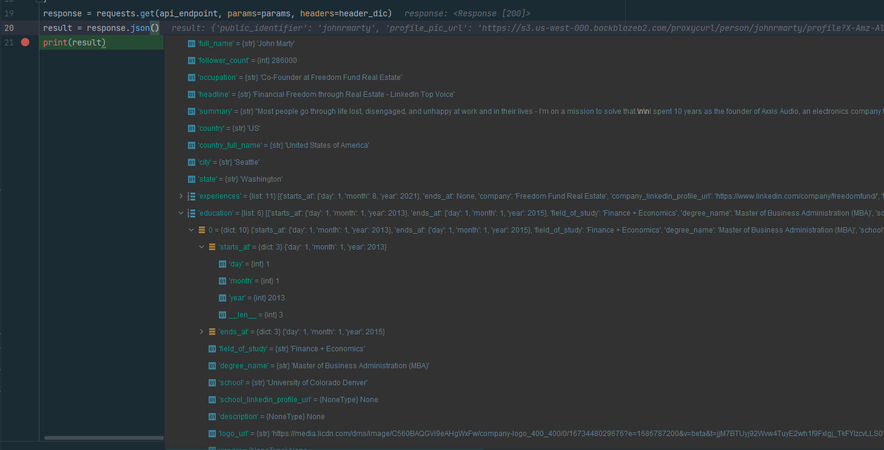This screenshot has height=450, width=884.
Task: Collapse the 'starts_at' dict node
Action: pyautogui.click(x=202, y=247)
